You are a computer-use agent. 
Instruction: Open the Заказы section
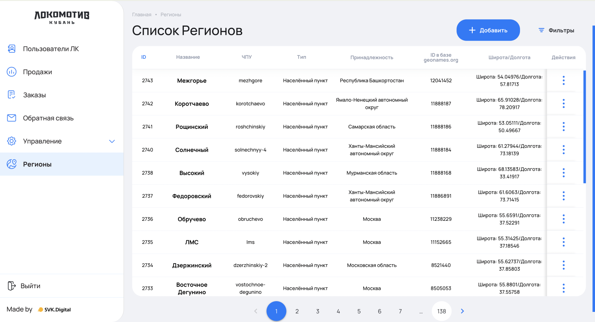click(62, 95)
